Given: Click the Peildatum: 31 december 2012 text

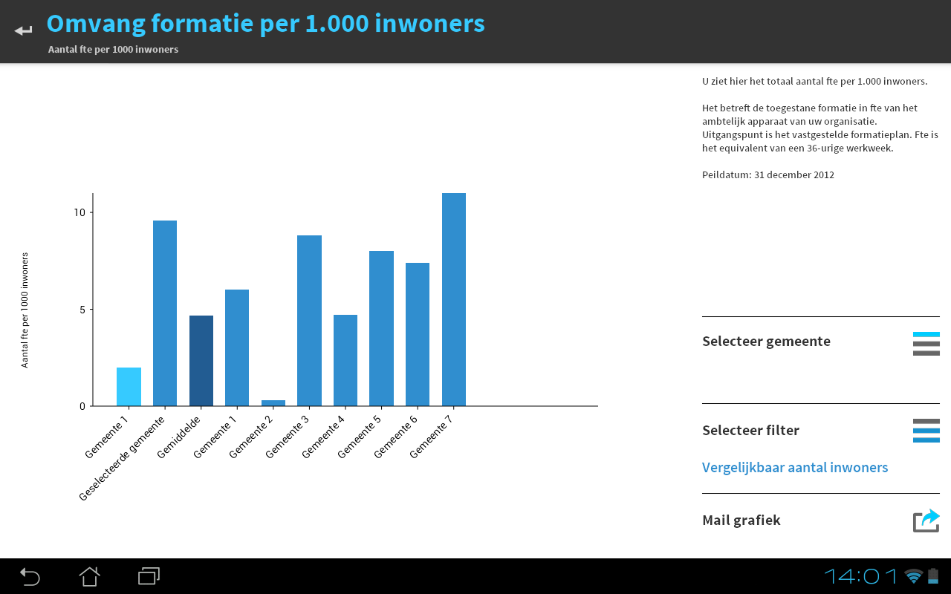Looking at the screenshot, I should 768,175.
